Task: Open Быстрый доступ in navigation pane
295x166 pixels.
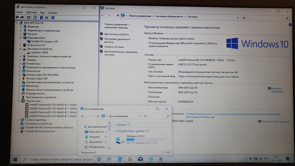Action: 97,127
